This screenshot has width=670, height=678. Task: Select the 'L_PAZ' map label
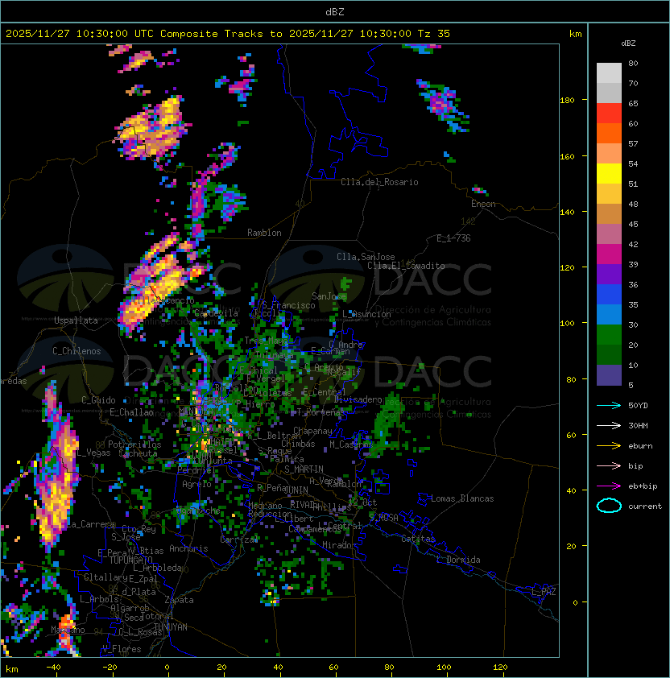click(x=544, y=592)
